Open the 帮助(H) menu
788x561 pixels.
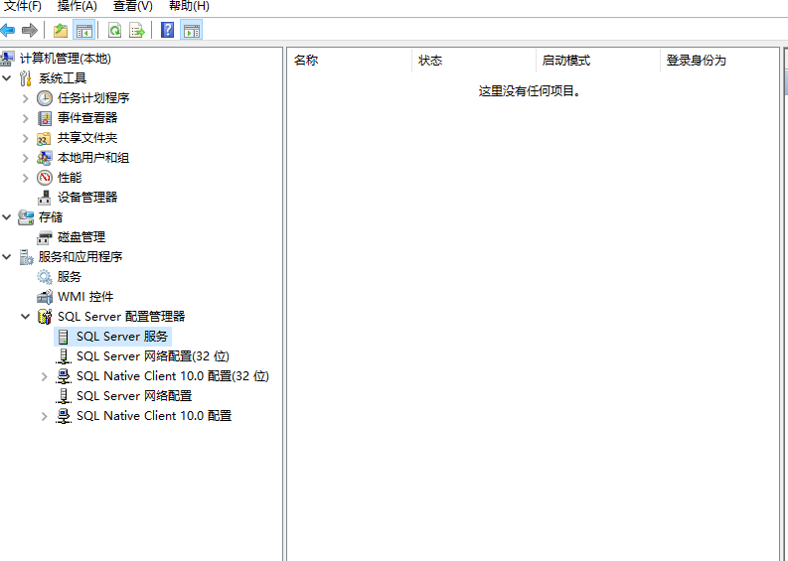pos(189,6)
